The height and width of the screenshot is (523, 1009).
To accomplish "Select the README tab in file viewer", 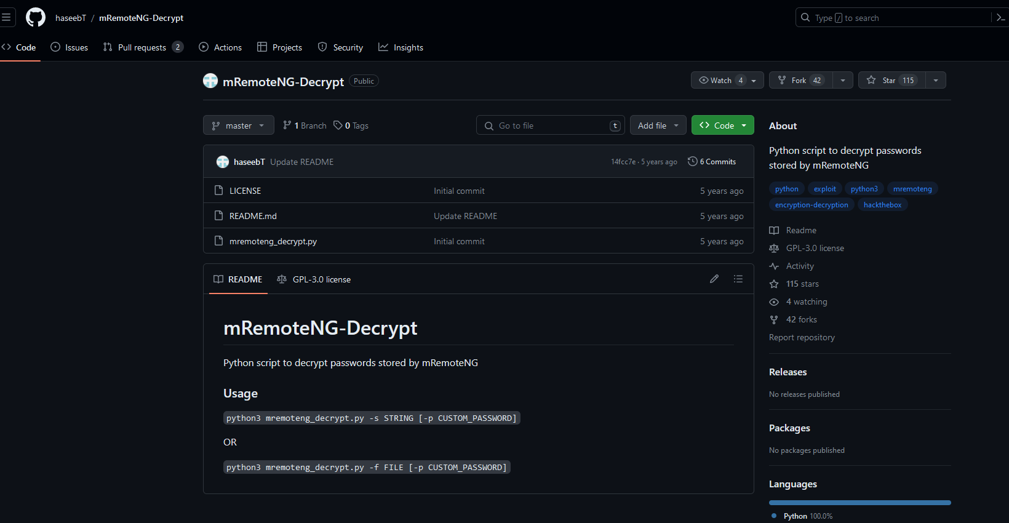I will coord(238,279).
